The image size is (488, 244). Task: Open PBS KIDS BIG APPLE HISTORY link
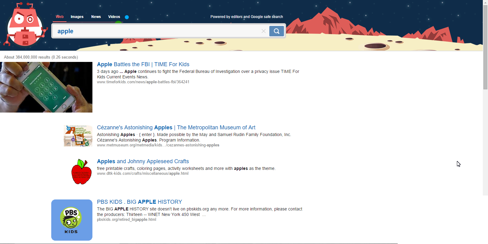139,202
